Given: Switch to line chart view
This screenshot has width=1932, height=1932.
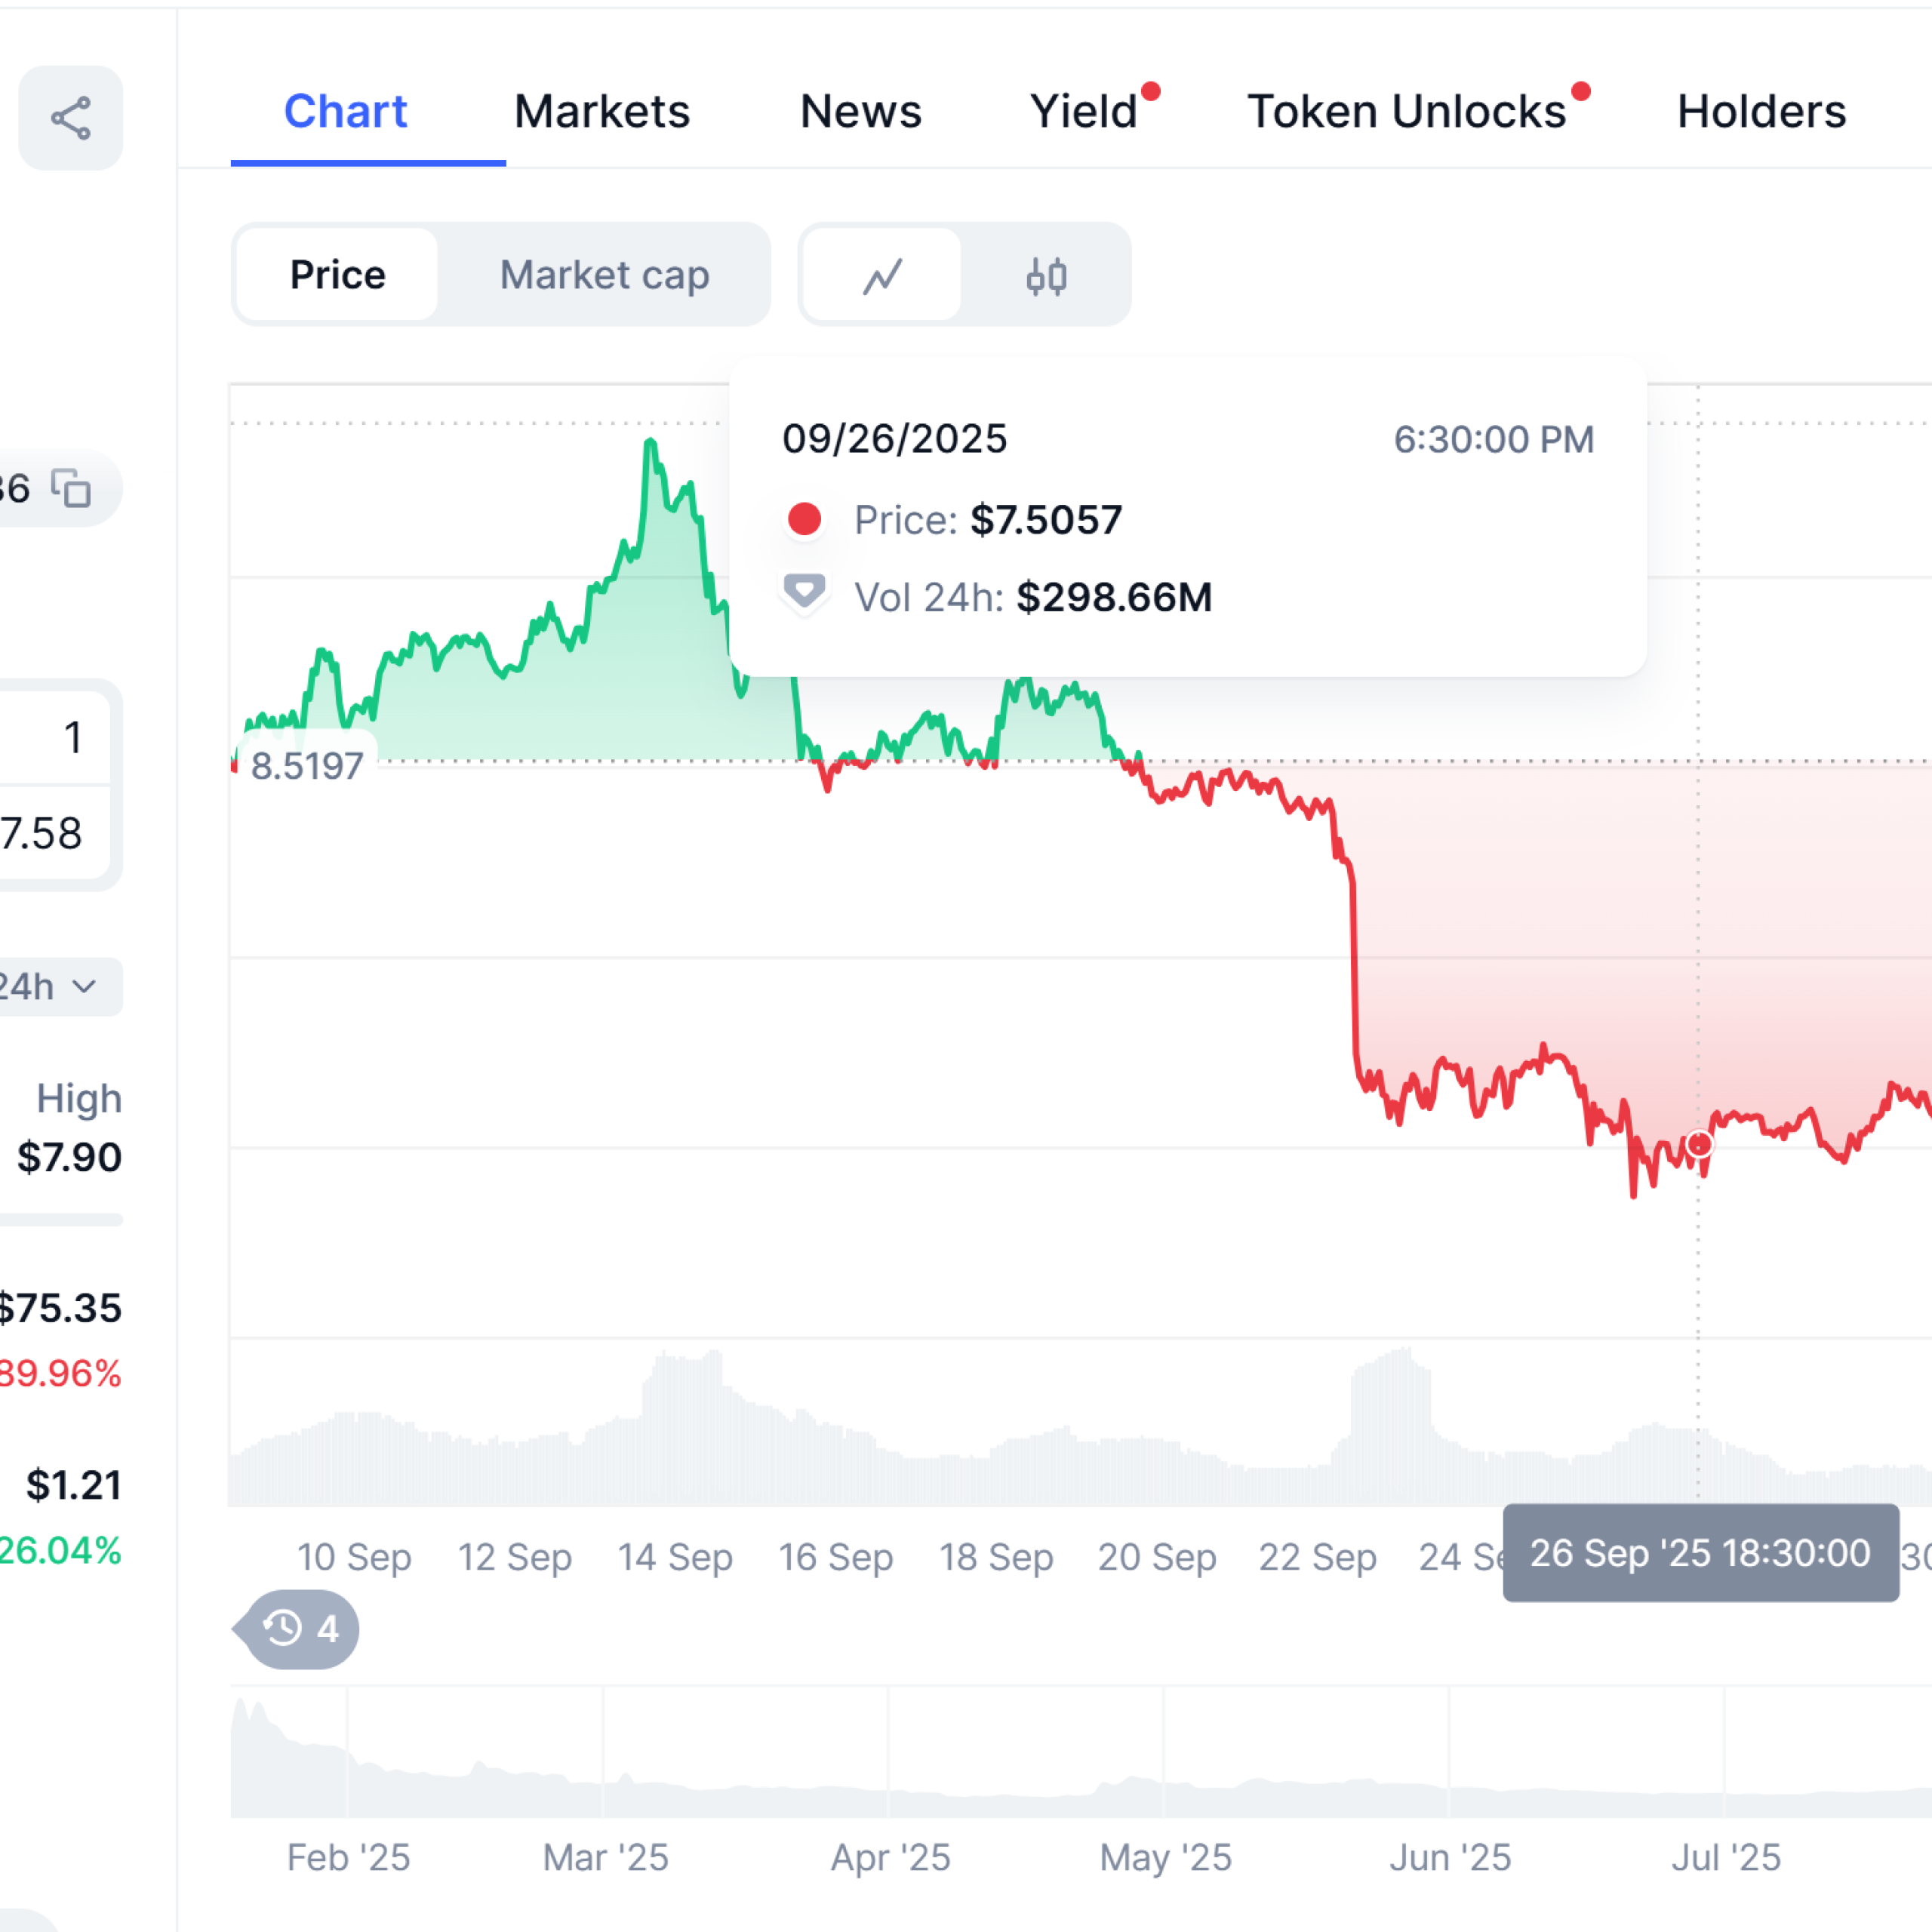Looking at the screenshot, I should [882, 275].
